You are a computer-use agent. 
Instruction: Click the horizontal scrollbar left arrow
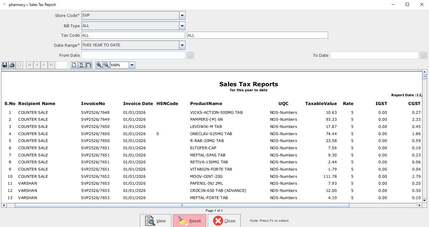pos(4,205)
